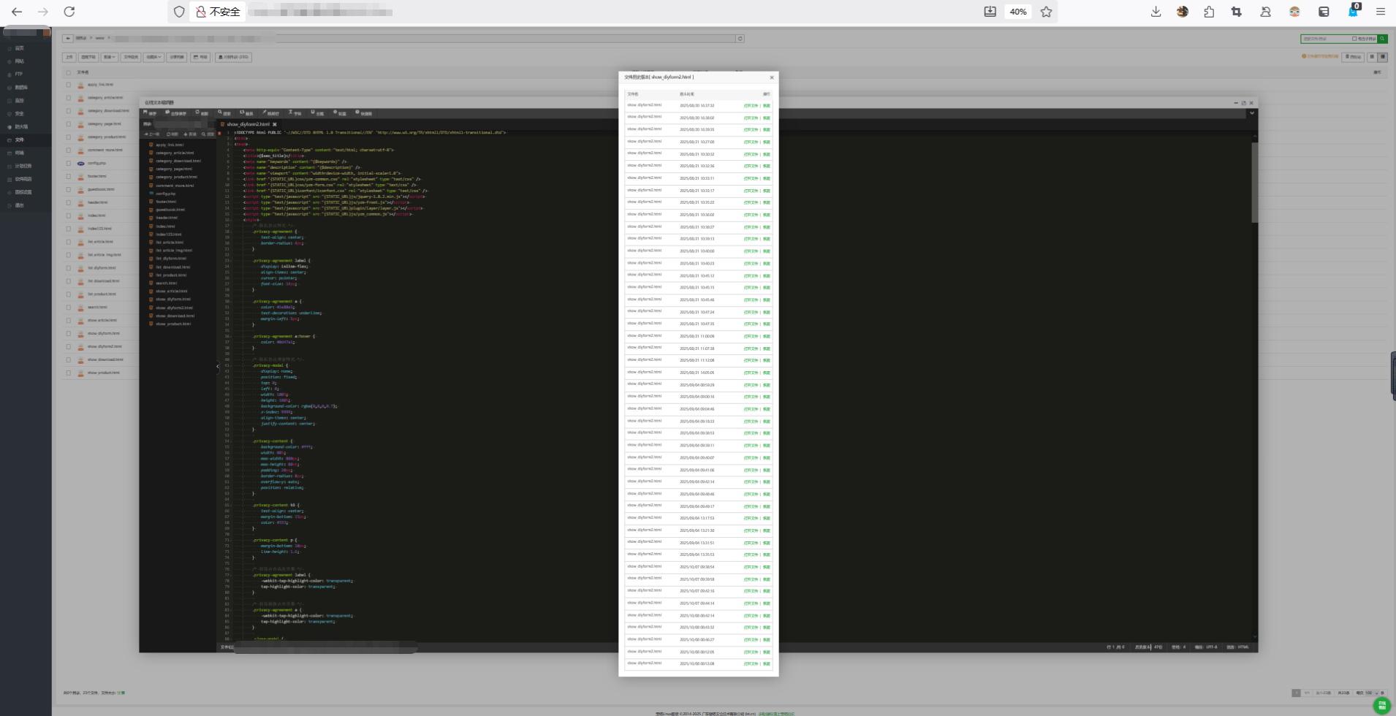Screen dimensions: 1396x716
Task: Select the show_diyform2.html editor tab
Action: (247, 124)
